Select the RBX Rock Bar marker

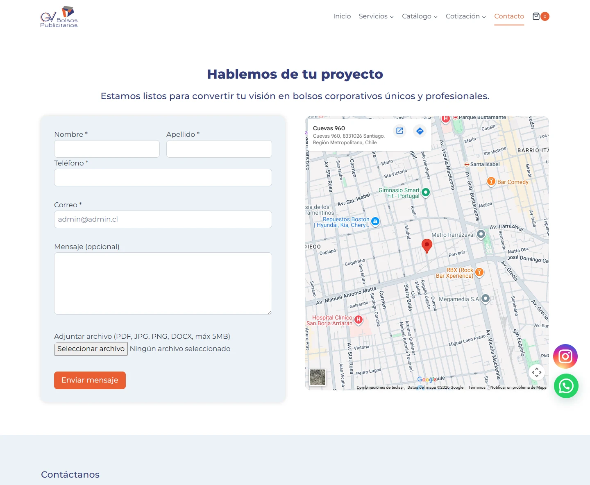click(479, 272)
